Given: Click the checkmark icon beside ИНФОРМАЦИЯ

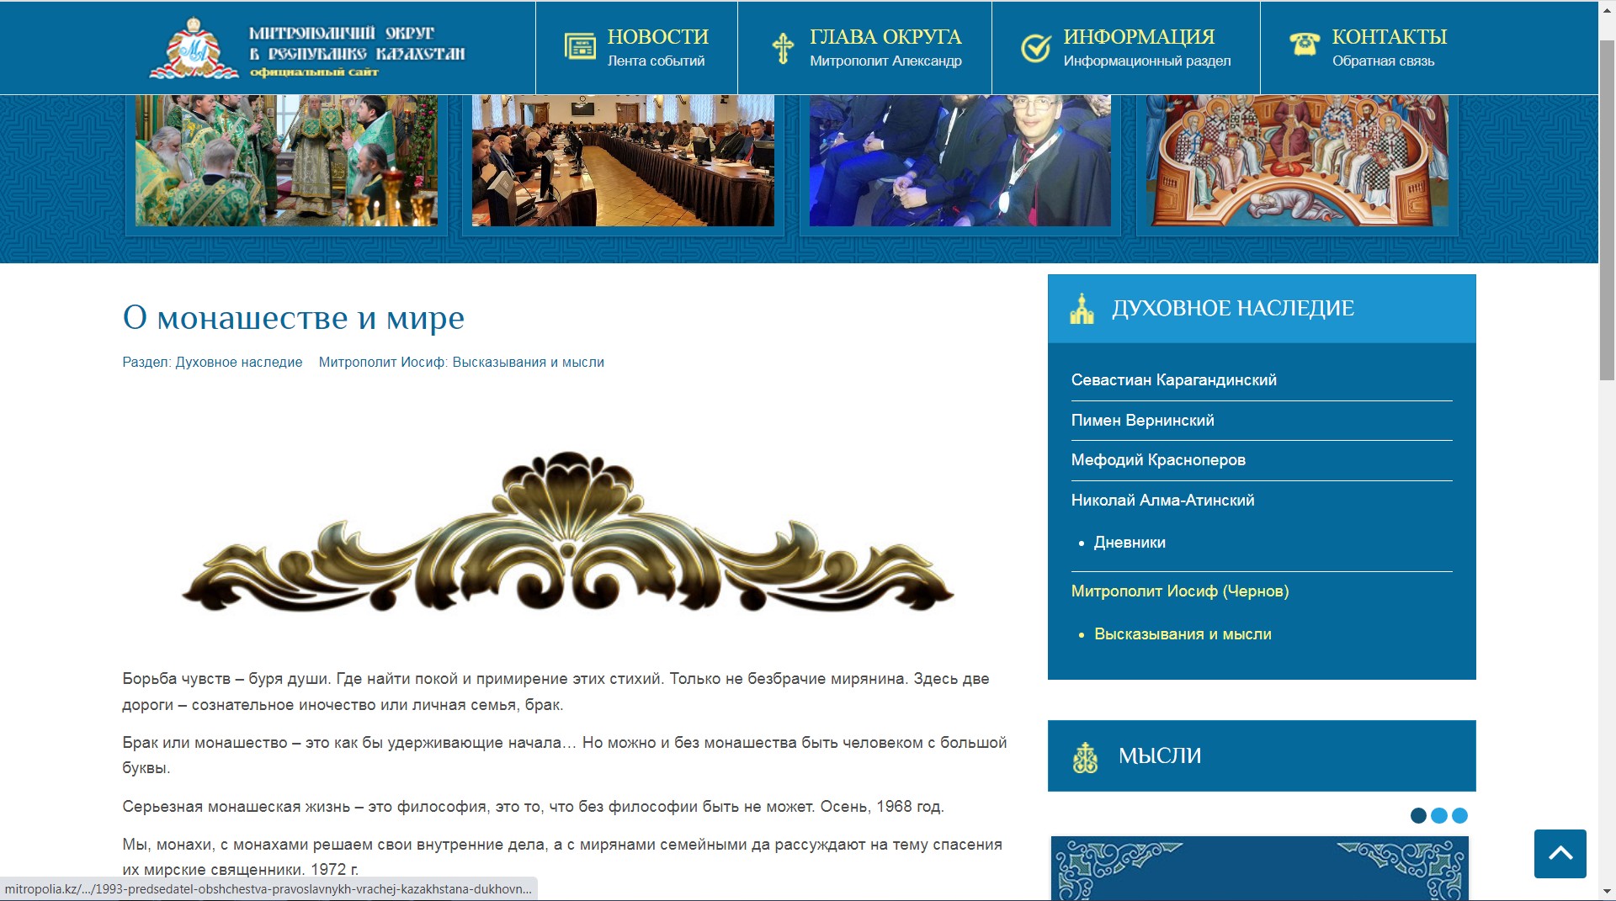Looking at the screenshot, I should [x=1035, y=48].
